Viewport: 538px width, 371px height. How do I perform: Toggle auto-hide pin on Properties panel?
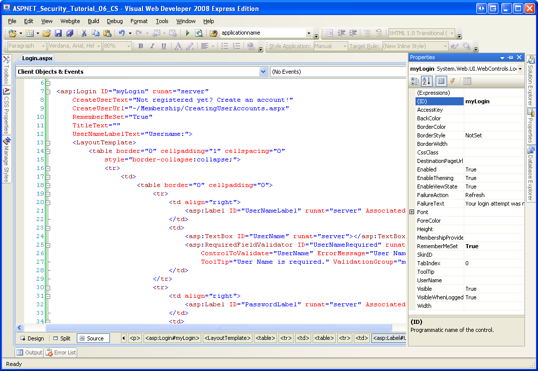click(x=510, y=58)
